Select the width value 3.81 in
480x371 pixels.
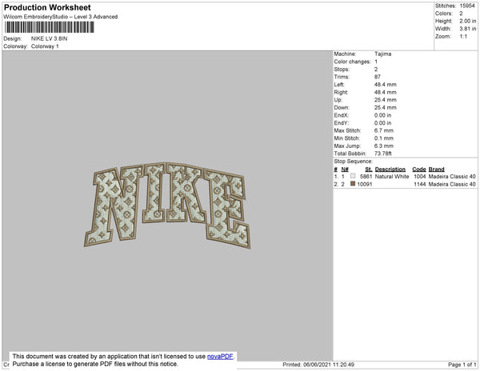tap(467, 29)
